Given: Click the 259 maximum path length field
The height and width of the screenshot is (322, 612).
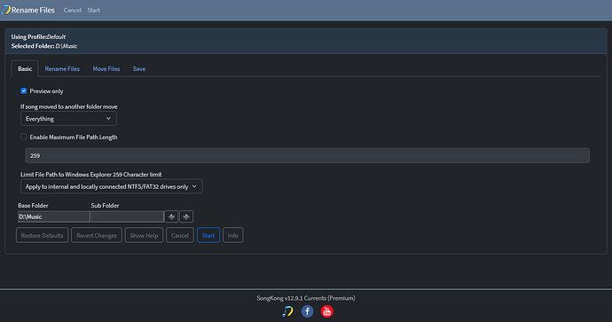Looking at the screenshot, I should [307, 155].
